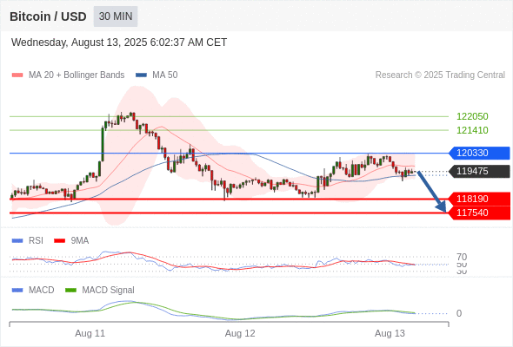
Task: Click the RSI 70 level label
Action: pos(462,257)
